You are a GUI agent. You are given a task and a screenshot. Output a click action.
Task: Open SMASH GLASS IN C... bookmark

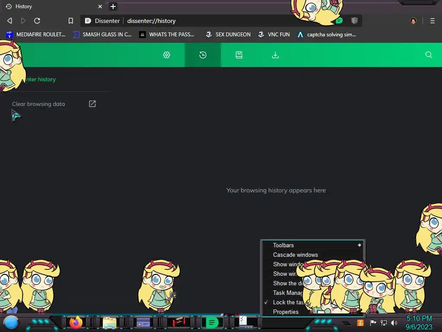(102, 35)
